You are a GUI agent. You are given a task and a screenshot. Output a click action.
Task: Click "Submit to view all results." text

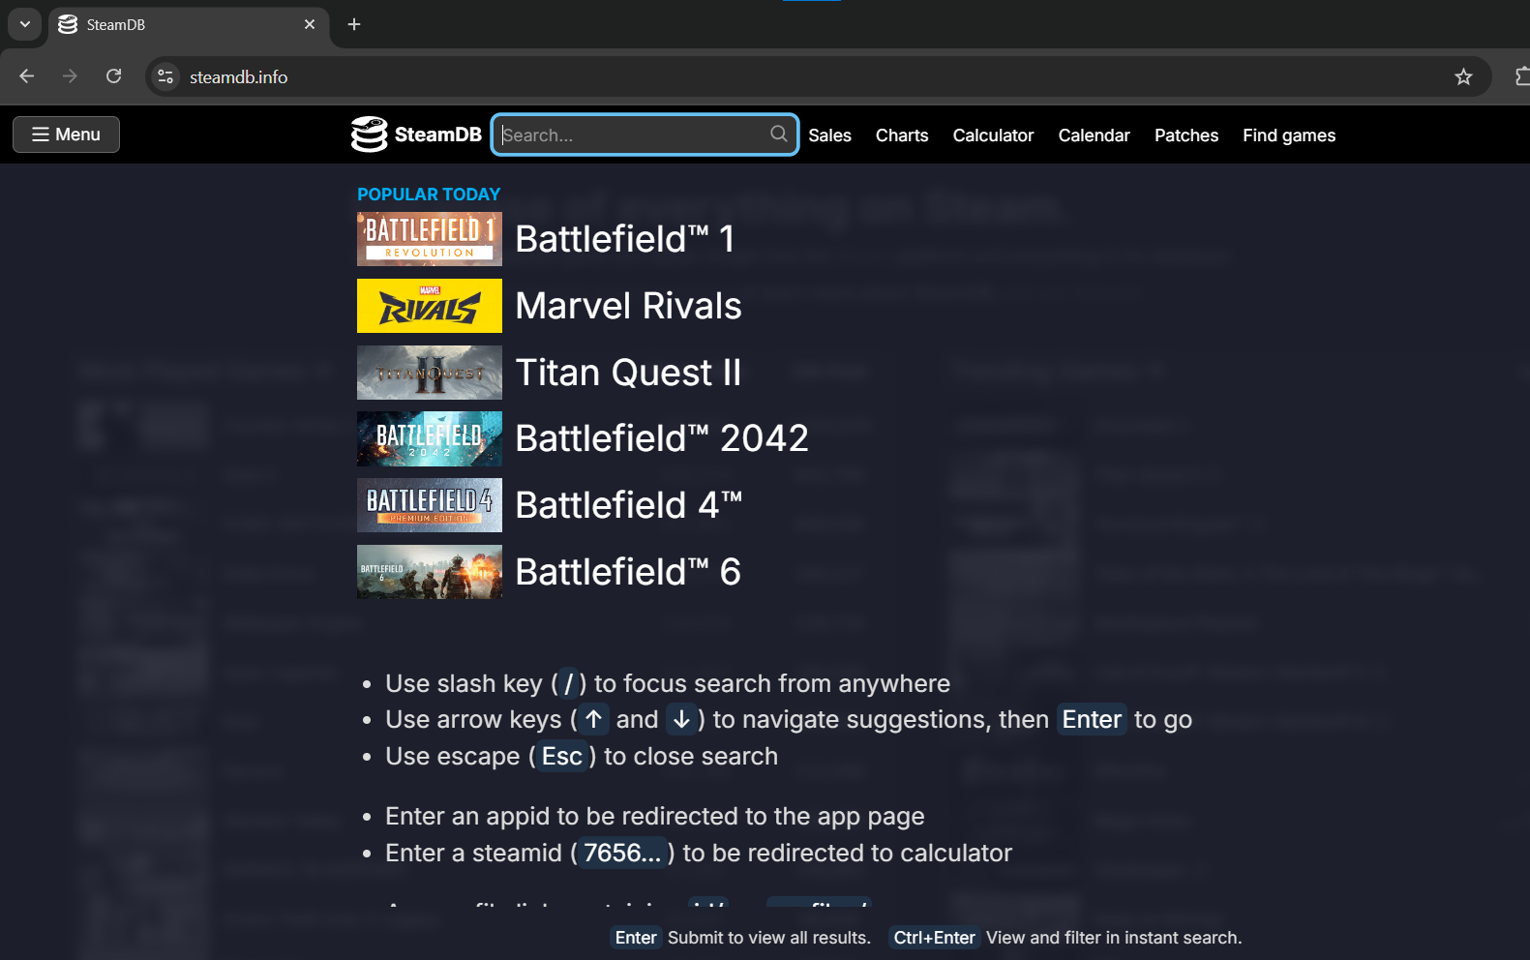(769, 938)
